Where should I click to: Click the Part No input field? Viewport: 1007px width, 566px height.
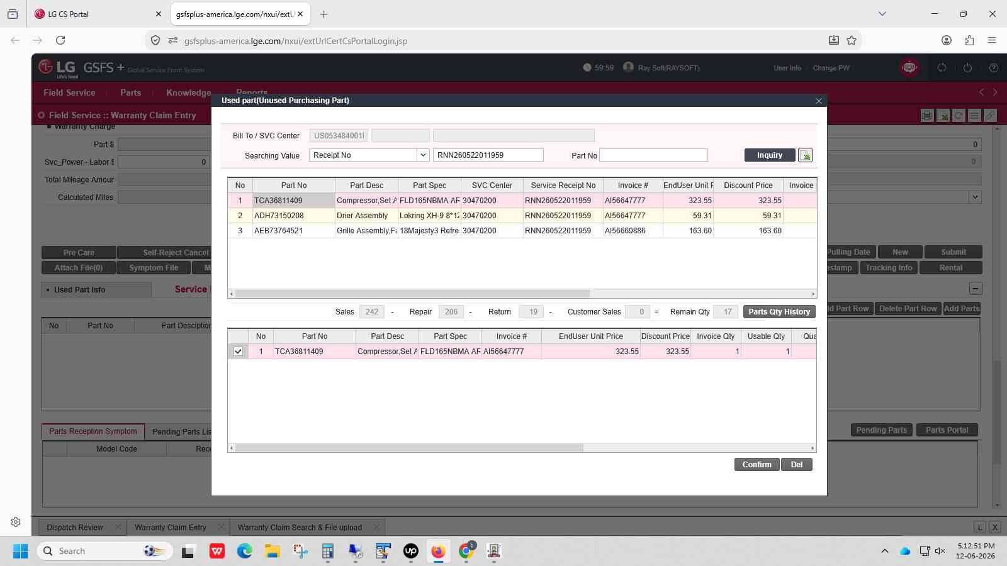pos(653,155)
